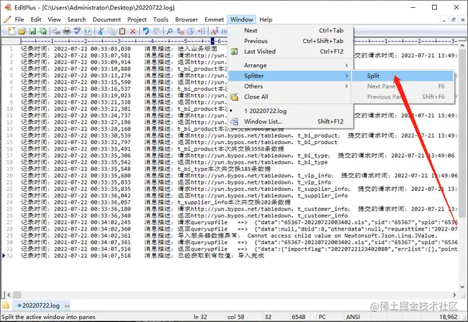Click the PC line-ending status field
Screen dimensions: 468x322
pyautogui.click(x=322, y=317)
